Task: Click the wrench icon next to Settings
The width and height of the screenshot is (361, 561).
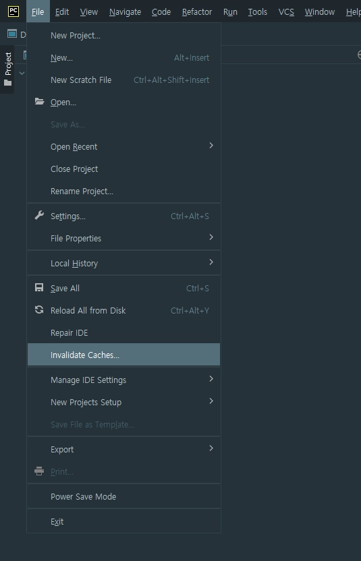Action: pos(39,215)
